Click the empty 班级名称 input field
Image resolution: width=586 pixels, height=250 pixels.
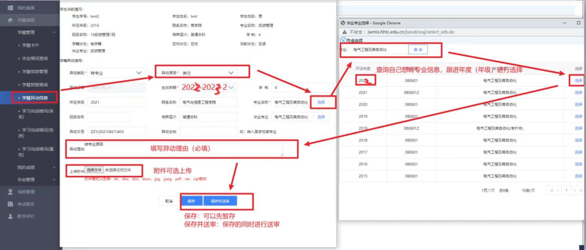tap(109, 117)
